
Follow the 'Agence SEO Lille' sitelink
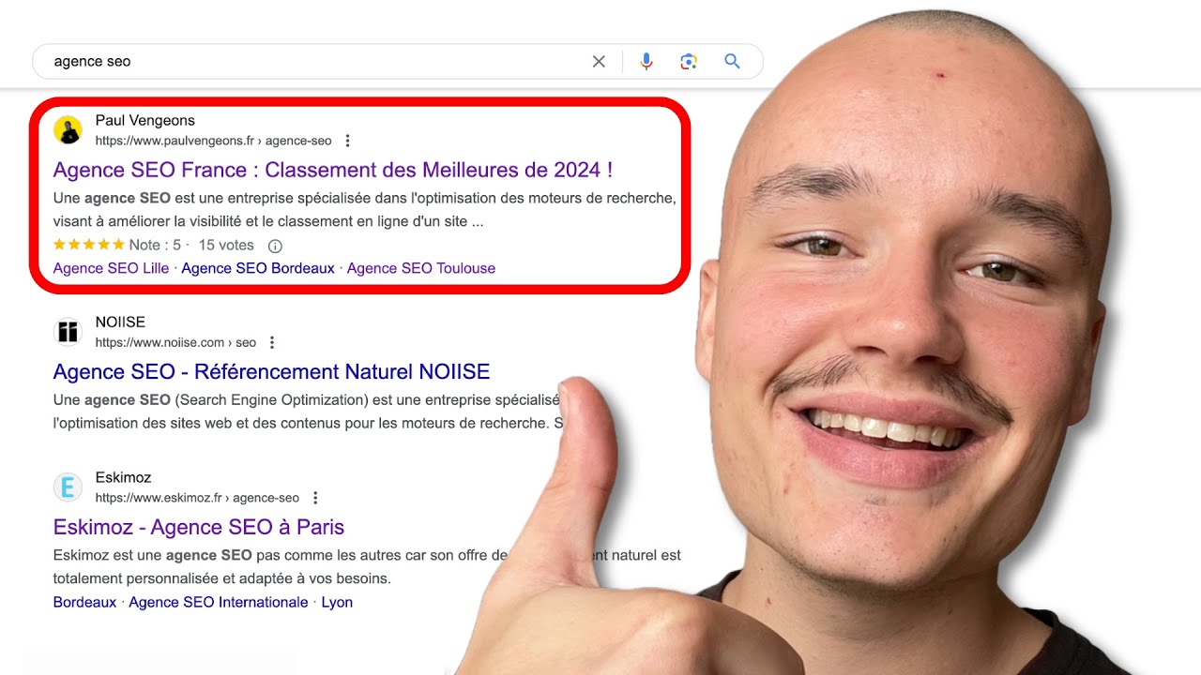tap(112, 268)
